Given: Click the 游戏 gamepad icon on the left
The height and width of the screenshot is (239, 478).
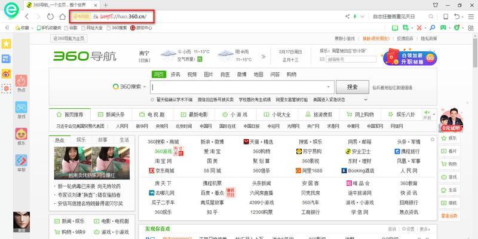Looking at the screenshot, I should pyautogui.click(x=22, y=108).
